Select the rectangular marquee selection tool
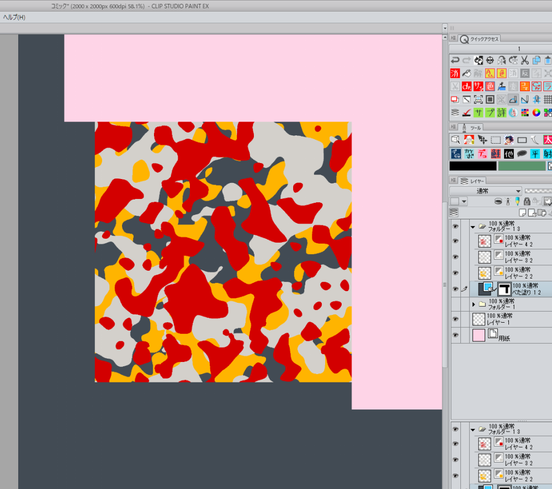The image size is (552, 489). [x=496, y=140]
